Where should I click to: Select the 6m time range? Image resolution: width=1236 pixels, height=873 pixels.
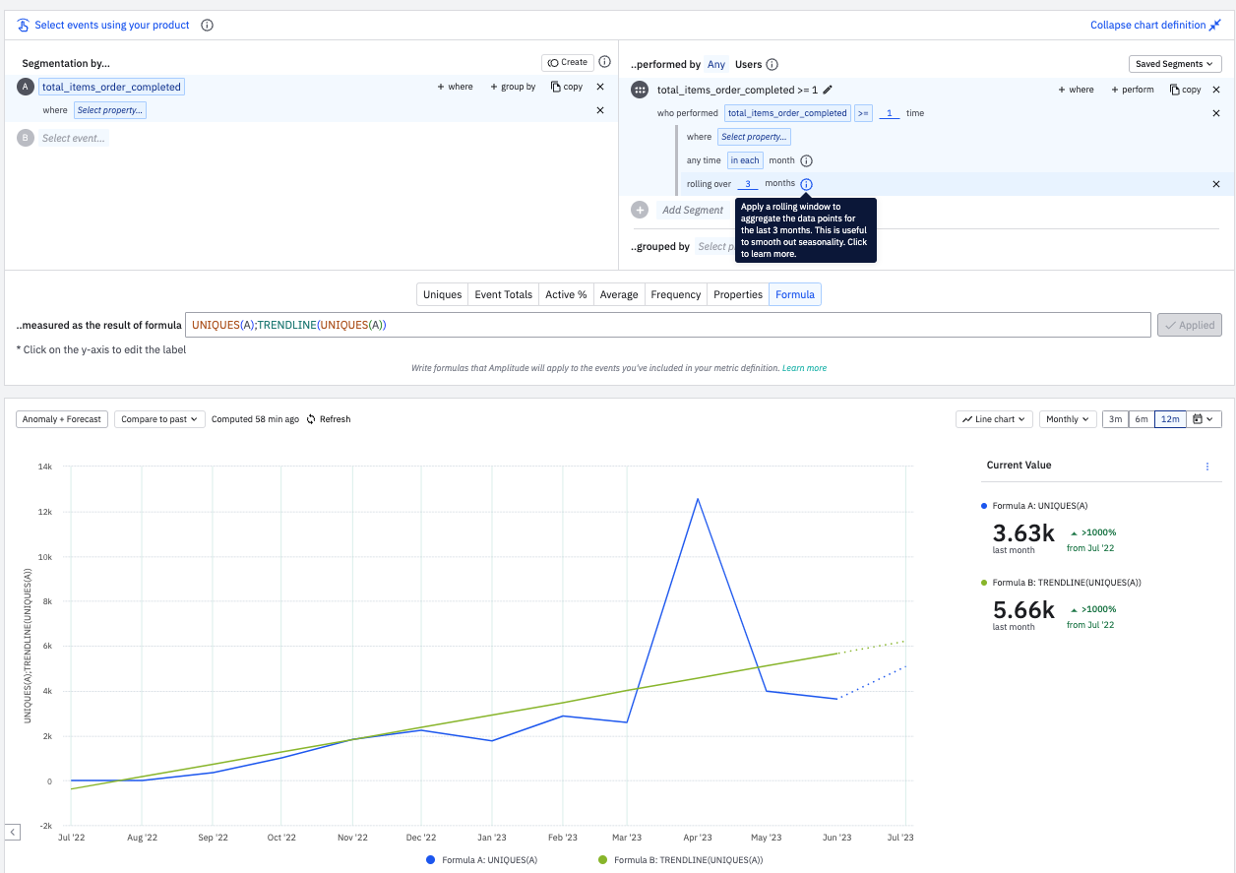(1142, 419)
